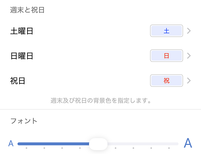Expand the 祝日 row chevron

(189, 81)
